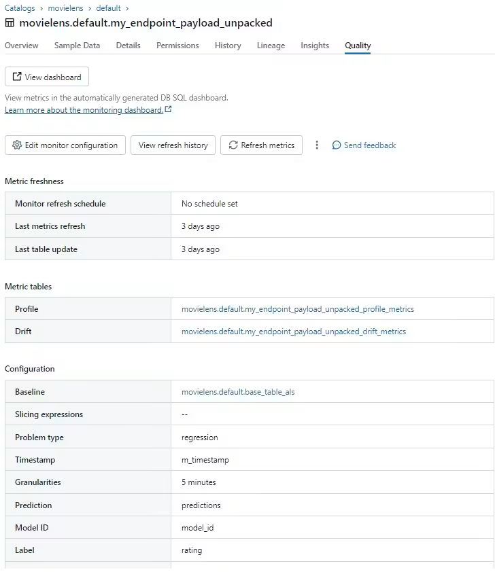Click the table icon beside the title
The height and width of the screenshot is (572, 495).
click(x=10, y=23)
